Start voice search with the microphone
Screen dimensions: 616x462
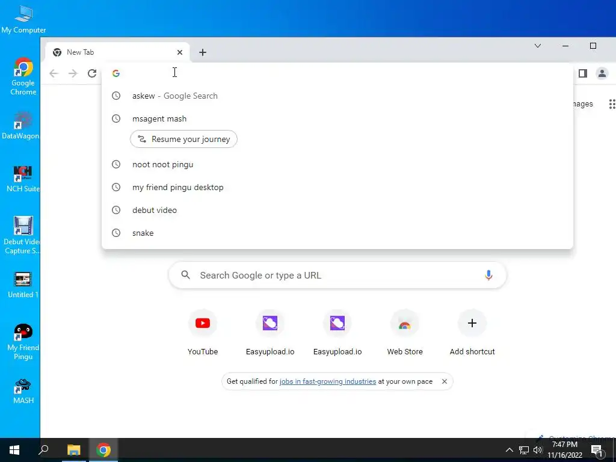click(488, 275)
